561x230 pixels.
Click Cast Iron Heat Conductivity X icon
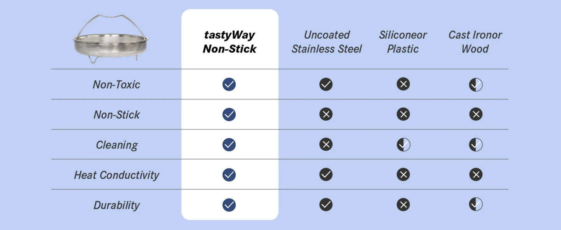tap(476, 175)
